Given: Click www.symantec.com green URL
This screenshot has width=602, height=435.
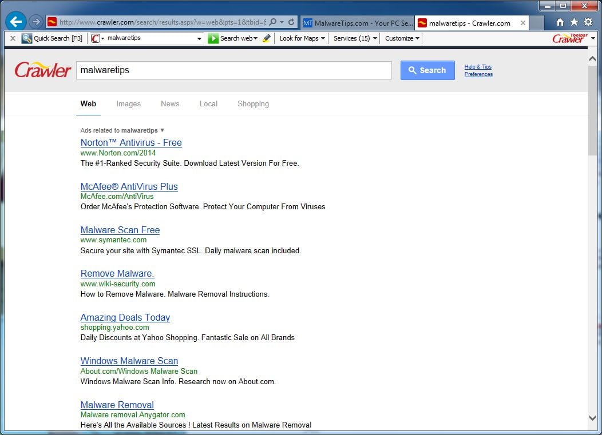Looking at the screenshot, I should pyautogui.click(x=113, y=240).
